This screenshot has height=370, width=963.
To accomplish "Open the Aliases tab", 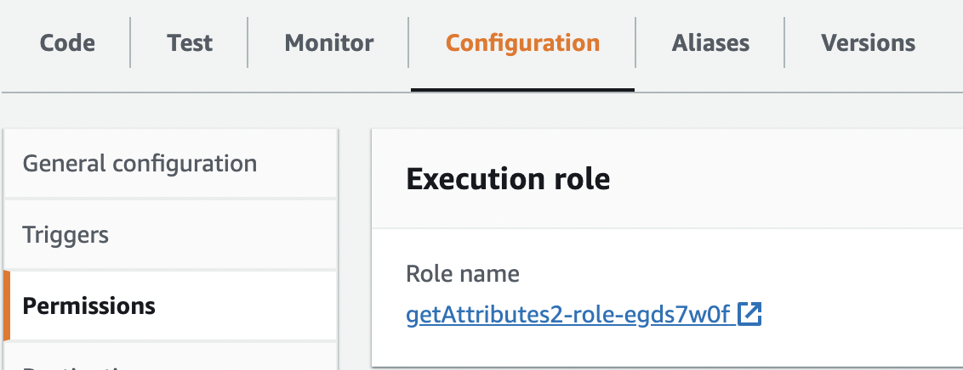I will tap(710, 43).
